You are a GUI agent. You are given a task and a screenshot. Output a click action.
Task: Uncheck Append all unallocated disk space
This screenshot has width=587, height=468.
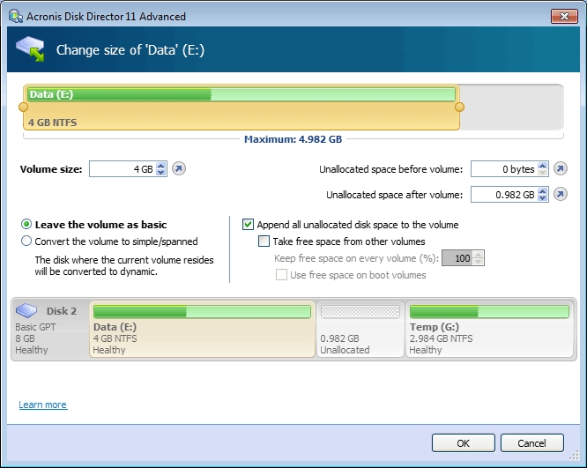point(248,224)
